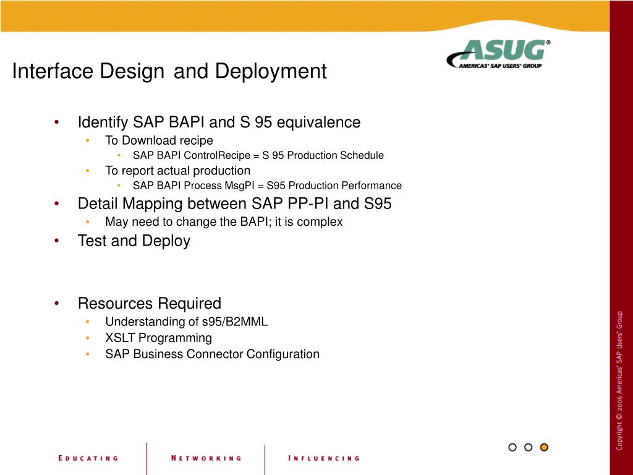Select SAP BAPI Process MsgPI line
633x475 pixels.
pyautogui.click(x=267, y=186)
